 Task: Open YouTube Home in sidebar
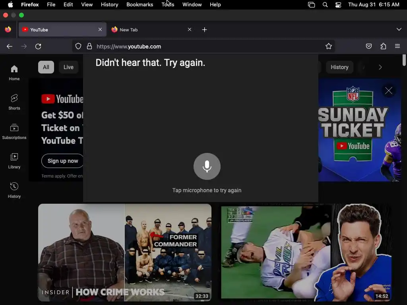14,73
